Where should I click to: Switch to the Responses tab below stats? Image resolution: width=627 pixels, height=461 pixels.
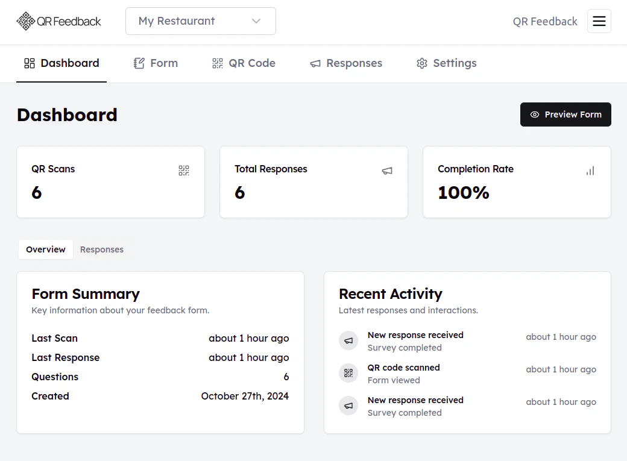point(101,249)
